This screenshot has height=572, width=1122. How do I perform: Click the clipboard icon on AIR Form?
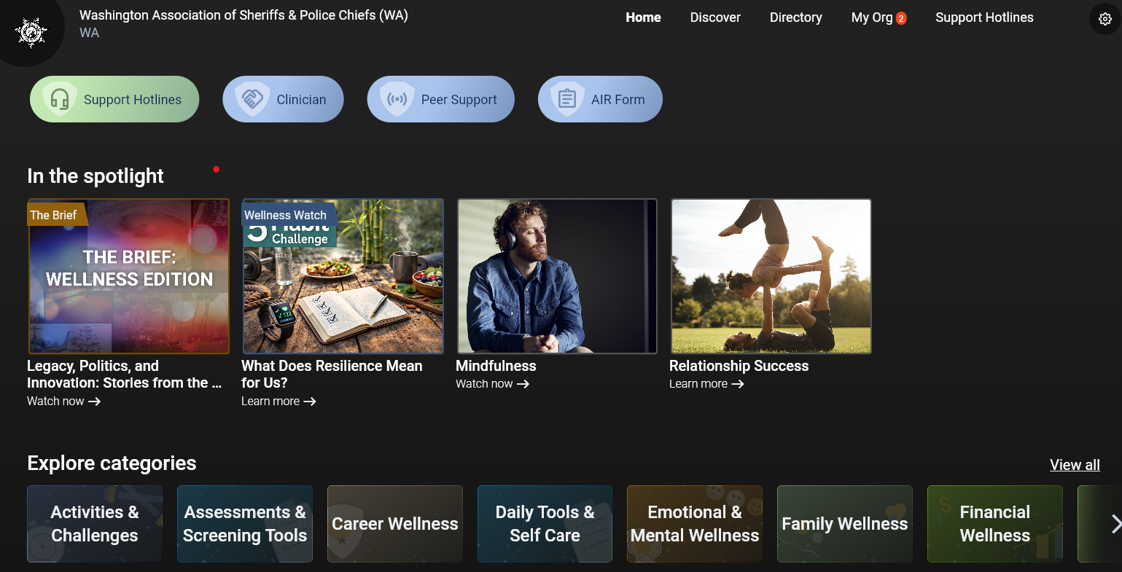[x=567, y=99]
